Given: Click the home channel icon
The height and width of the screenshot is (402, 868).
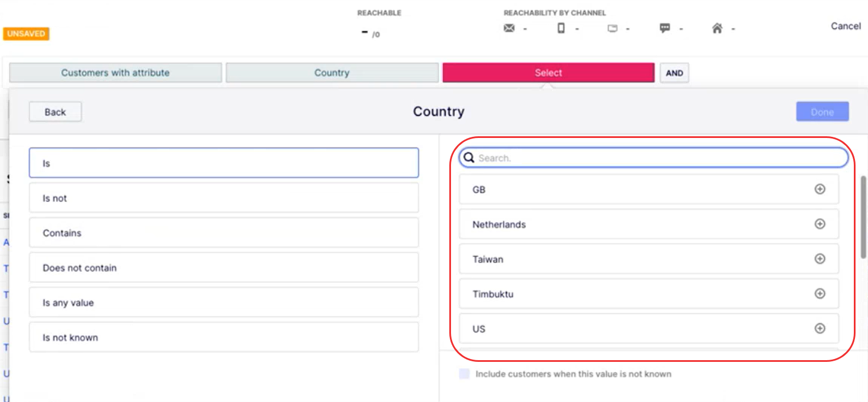Looking at the screenshot, I should point(717,28).
